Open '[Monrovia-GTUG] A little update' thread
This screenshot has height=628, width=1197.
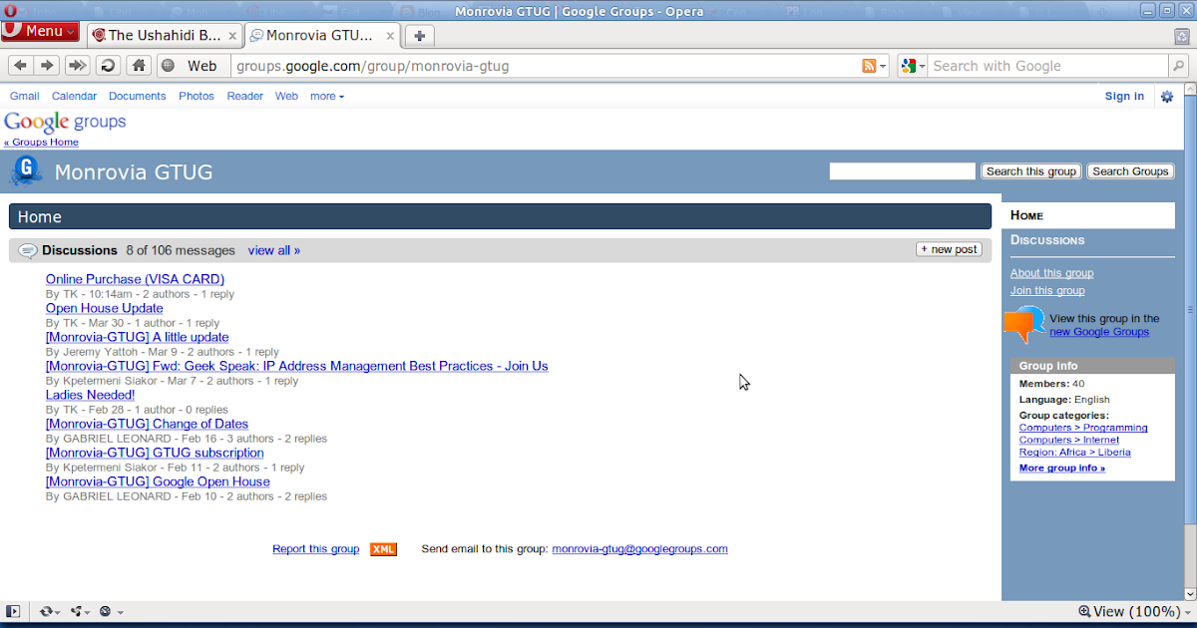pyautogui.click(x=137, y=337)
